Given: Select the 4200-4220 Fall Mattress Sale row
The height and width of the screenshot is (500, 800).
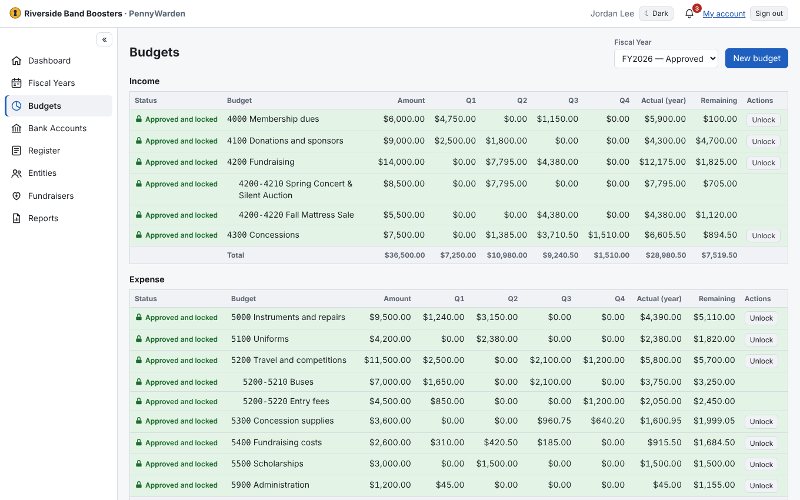Looking at the screenshot, I should 458,215.
